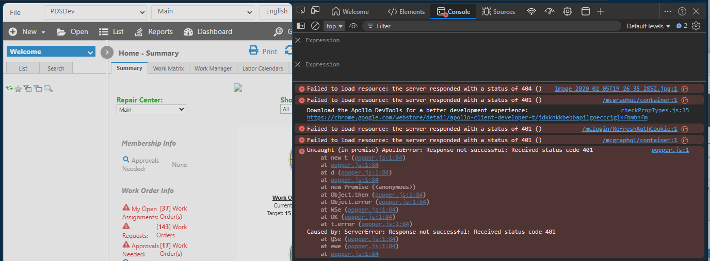Open the Welcome dropdown in the left panel

point(51,51)
